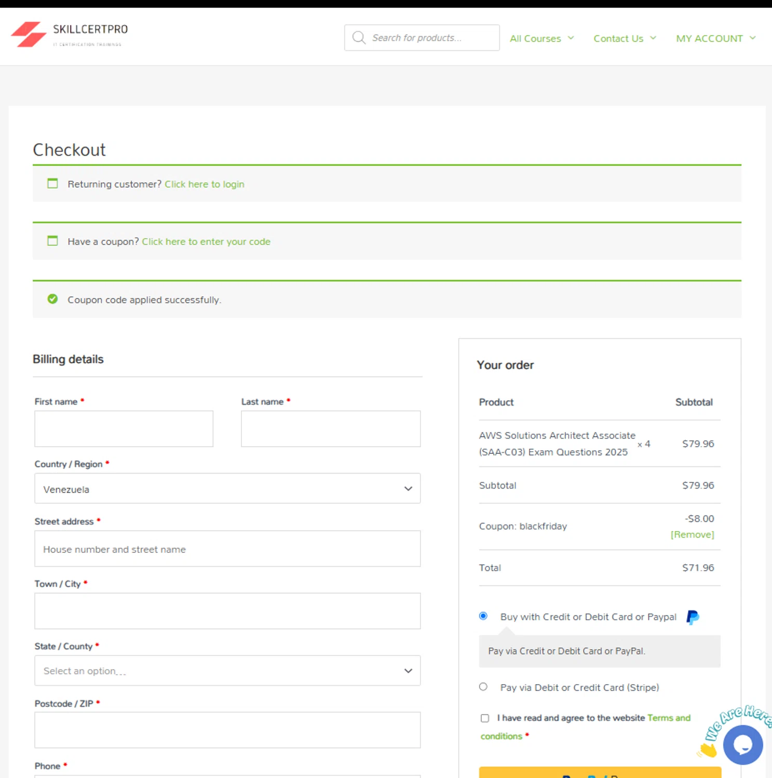Open the Country / Region dropdown showing Venezuela
The height and width of the screenshot is (778, 772).
click(x=227, y=488)
